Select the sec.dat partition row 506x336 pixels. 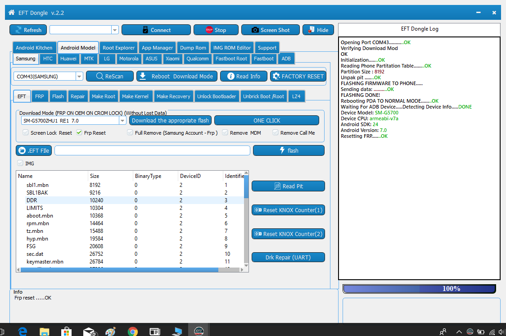point(130,254)
